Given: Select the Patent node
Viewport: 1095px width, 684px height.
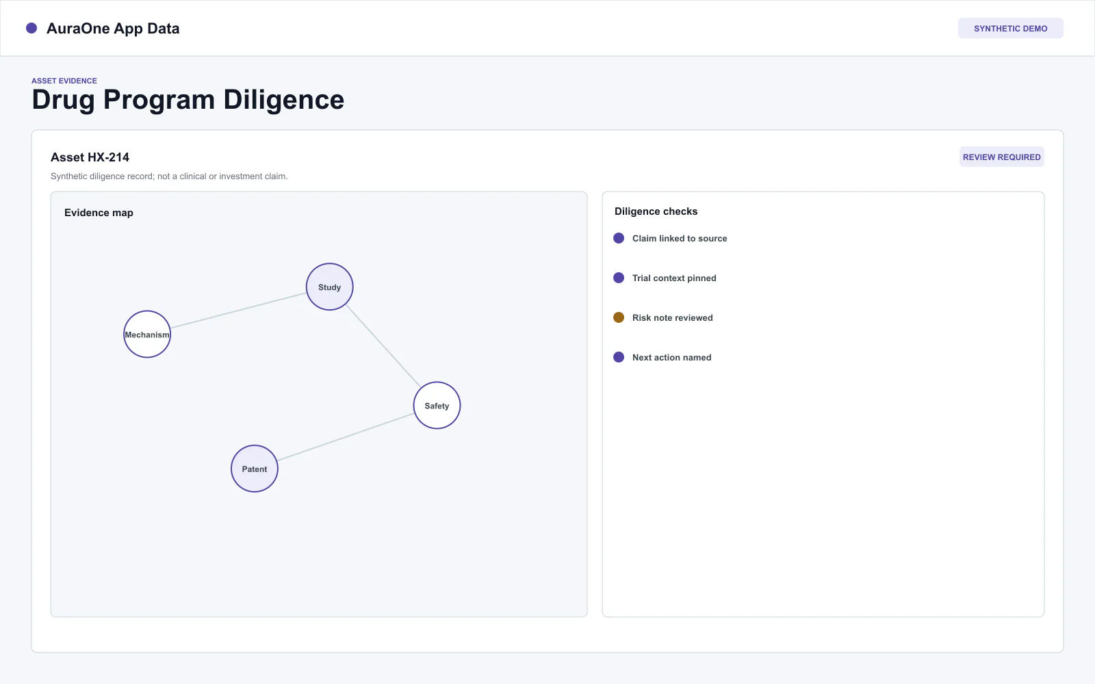Looking at the screenshot, I should tap(255, 469).
